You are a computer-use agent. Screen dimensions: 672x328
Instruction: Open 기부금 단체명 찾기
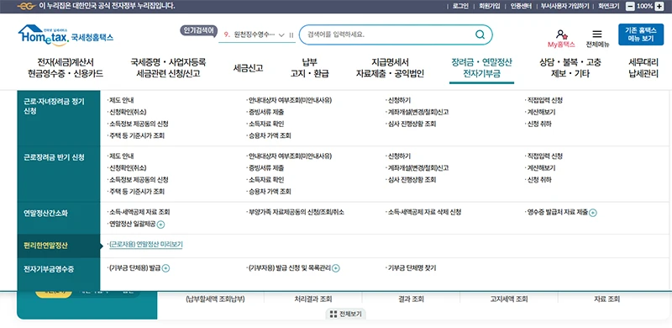tap(412, 268)
